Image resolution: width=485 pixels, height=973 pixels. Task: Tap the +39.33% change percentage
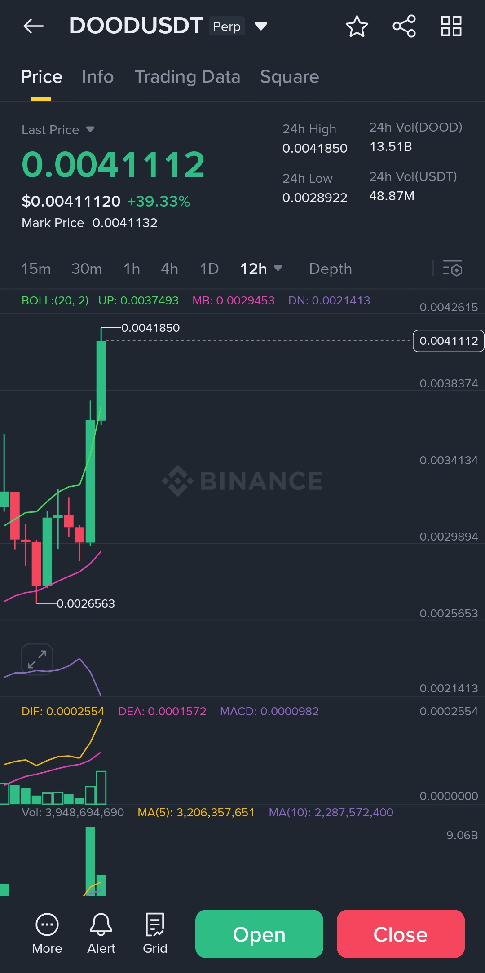159,201
